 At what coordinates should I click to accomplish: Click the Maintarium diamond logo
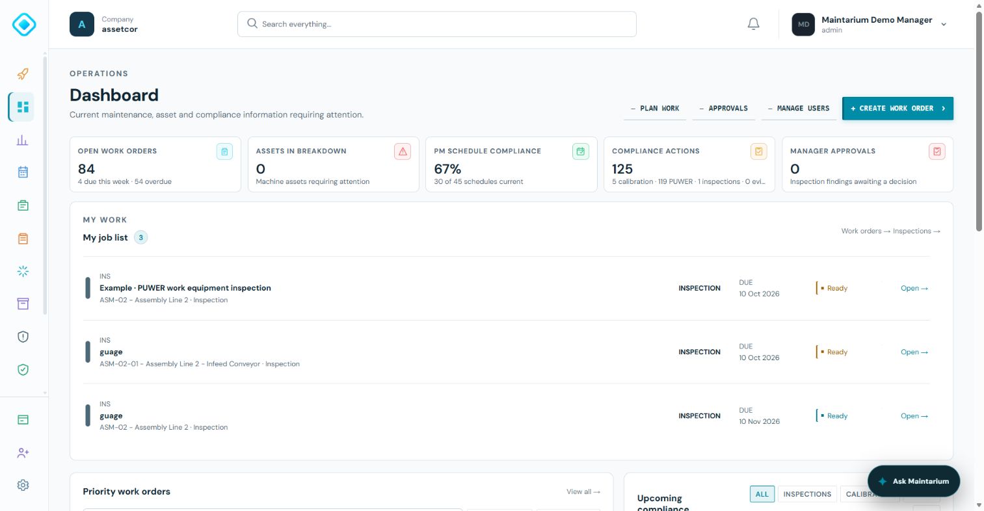[23, 25]
